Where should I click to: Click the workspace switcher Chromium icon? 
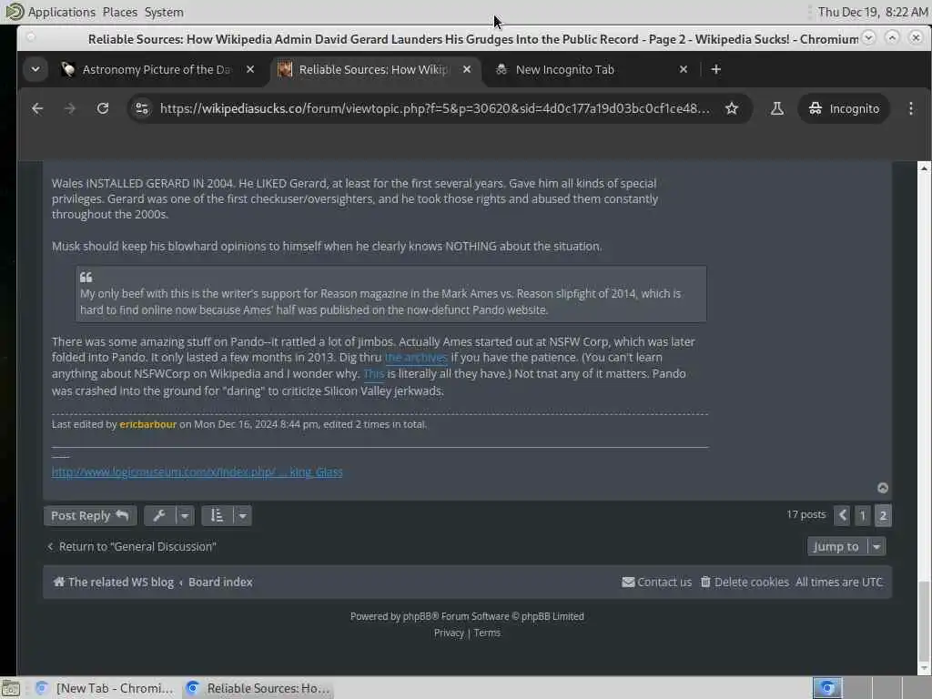coord(826,688)
